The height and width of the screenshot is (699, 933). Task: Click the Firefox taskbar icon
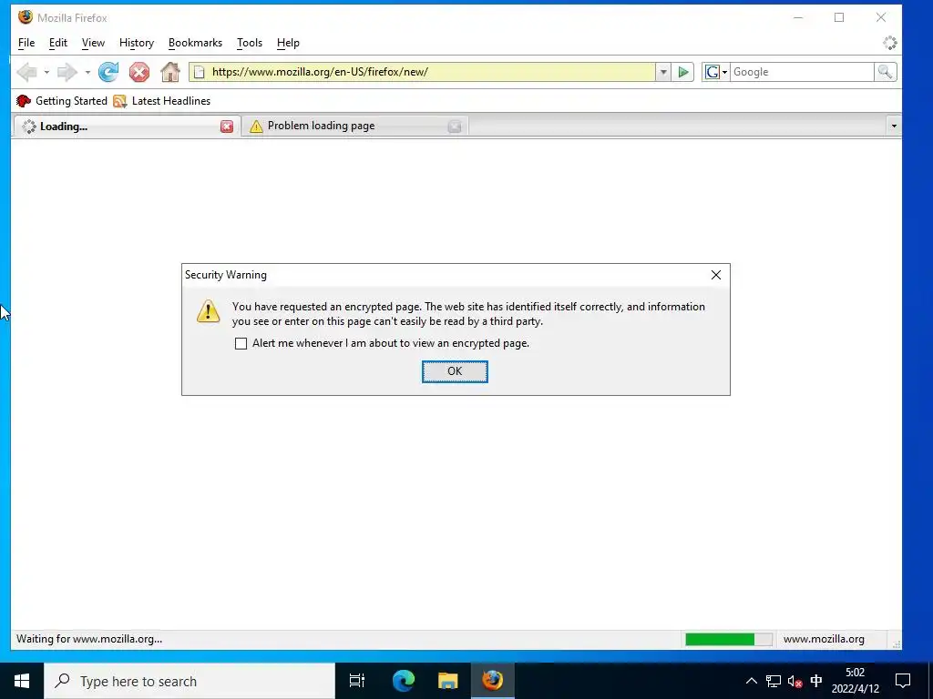click(493, 681)
